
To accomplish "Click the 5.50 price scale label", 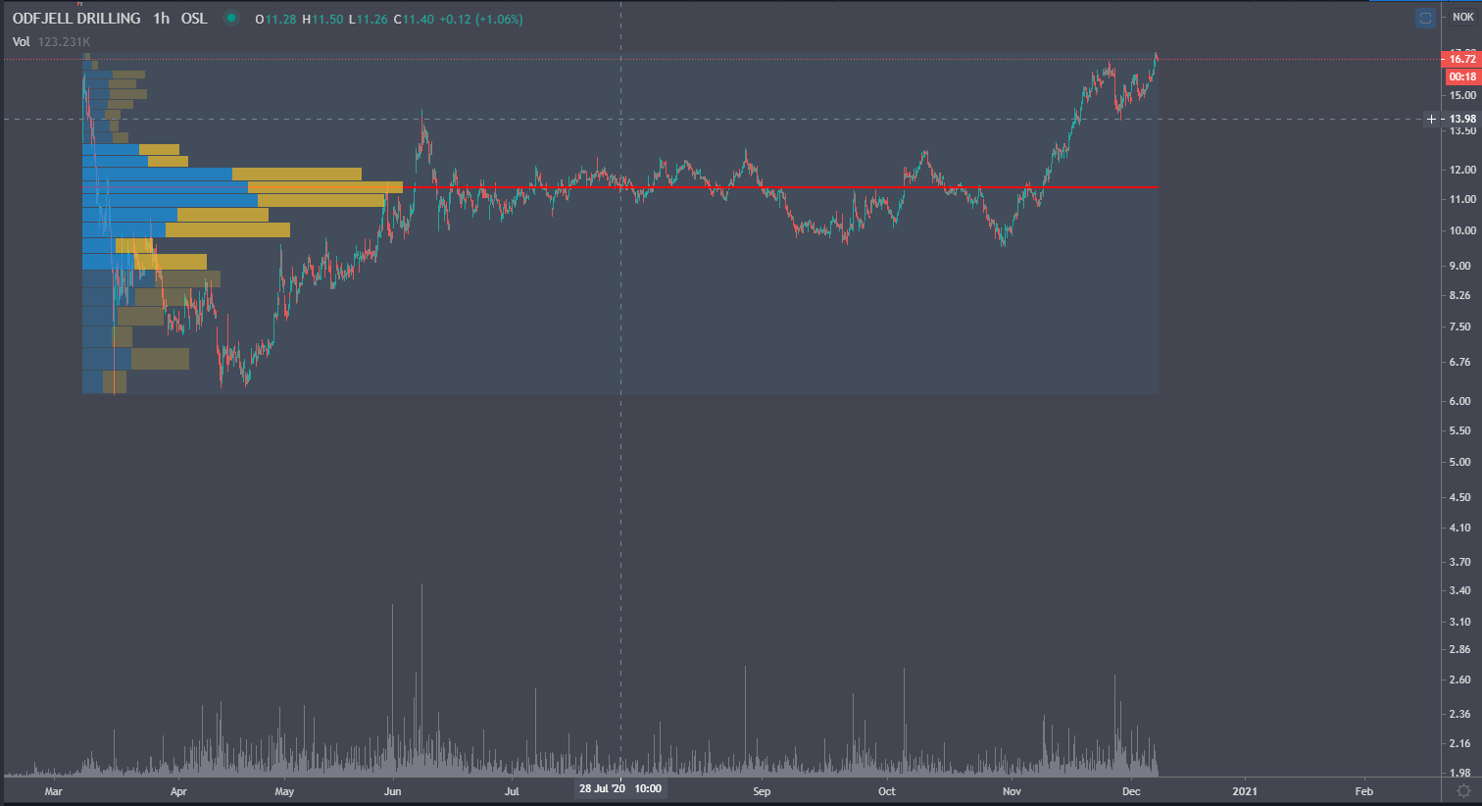I will pyautogui.click(x=1460, y=430).
